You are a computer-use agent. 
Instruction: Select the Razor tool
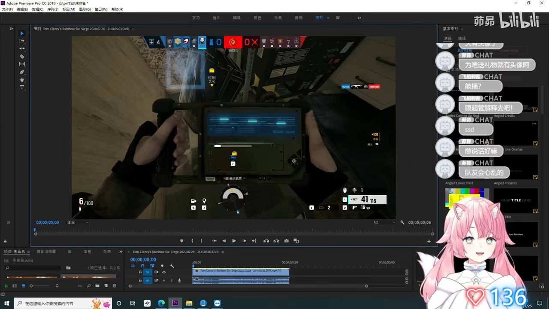pyautogui.click(x=22, y=56)
